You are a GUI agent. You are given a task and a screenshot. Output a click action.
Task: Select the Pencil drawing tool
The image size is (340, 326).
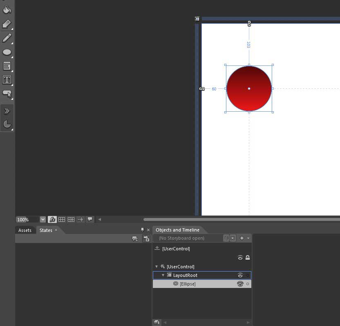[7, 38]
